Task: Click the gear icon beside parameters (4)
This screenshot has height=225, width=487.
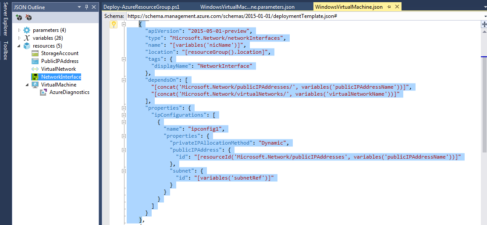Action: [x=27, y=30]
